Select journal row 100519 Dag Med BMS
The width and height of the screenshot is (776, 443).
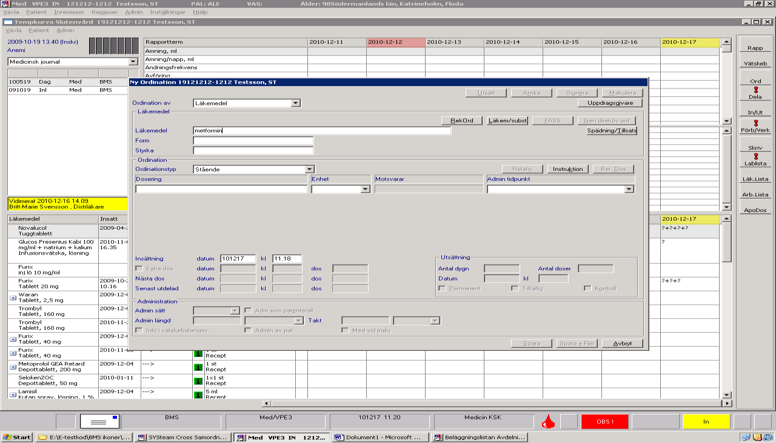(x=67, y=81)
